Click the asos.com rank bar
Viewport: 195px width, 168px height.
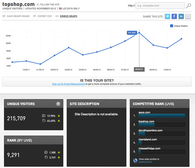(x=161, y=116)
